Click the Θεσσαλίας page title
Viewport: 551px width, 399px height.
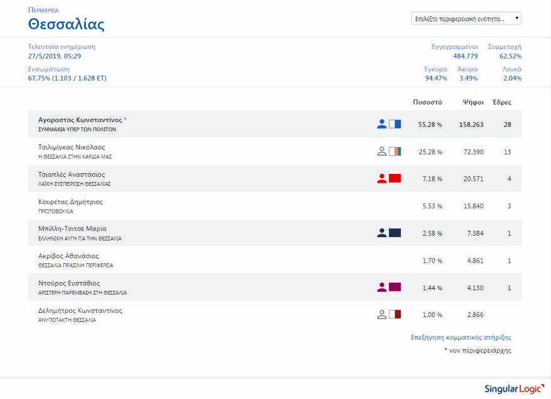point(66,25)
